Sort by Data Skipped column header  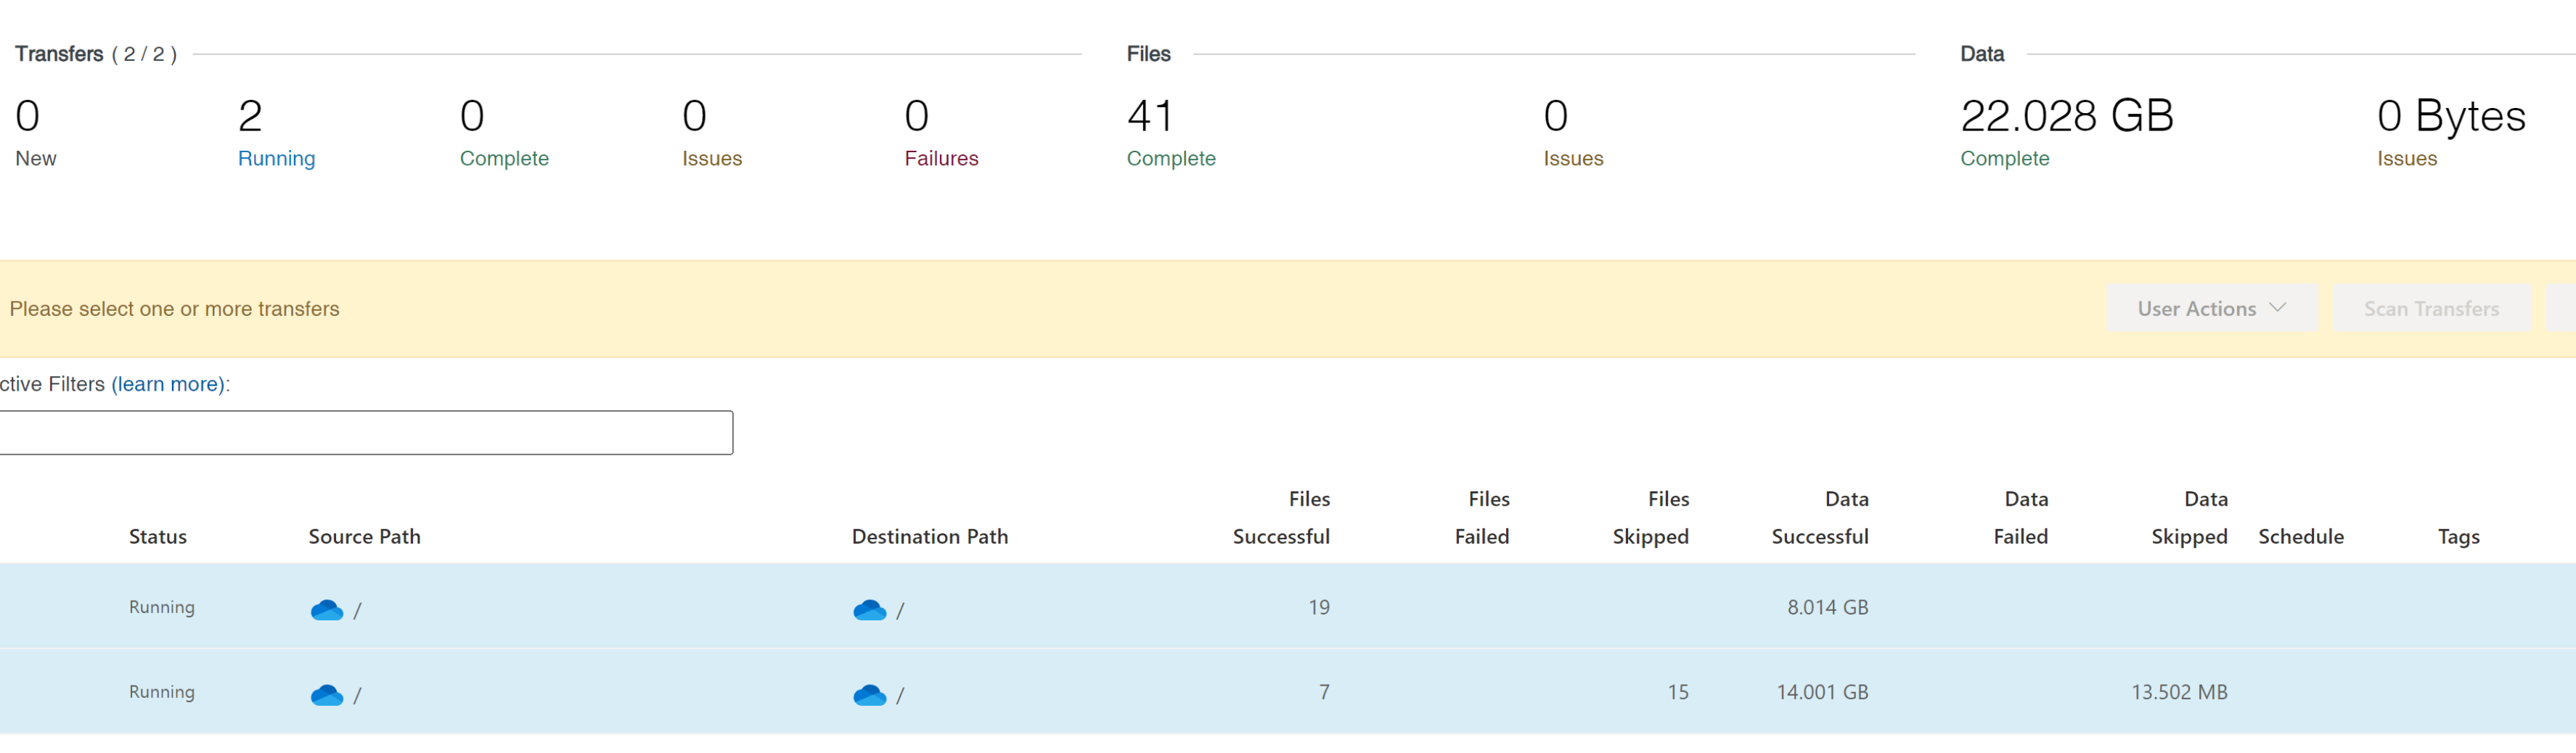2190,518
